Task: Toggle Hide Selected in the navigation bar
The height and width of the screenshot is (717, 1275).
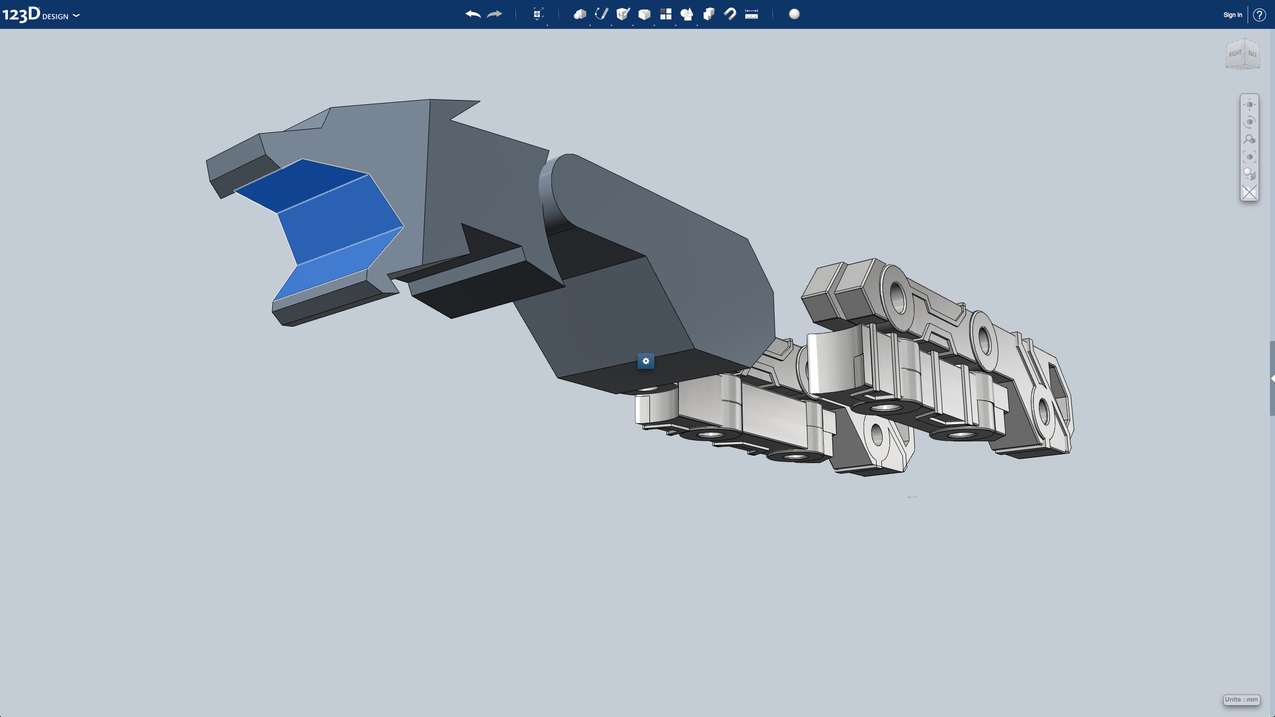Action: [1250, 190]
